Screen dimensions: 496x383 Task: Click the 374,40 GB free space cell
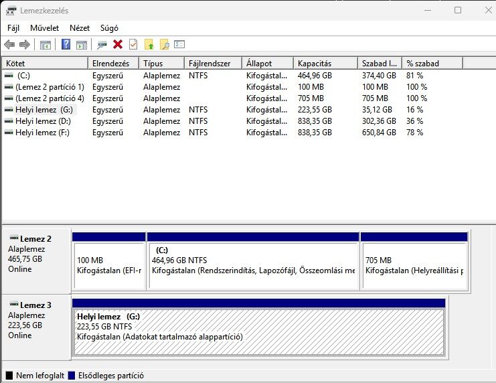point(379,76)
